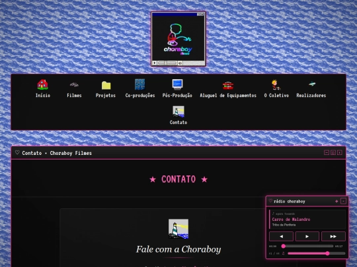Open the Aluguel de Equipamentos toolbox icon
Screen dimensions: 357x267
(228, 85)
